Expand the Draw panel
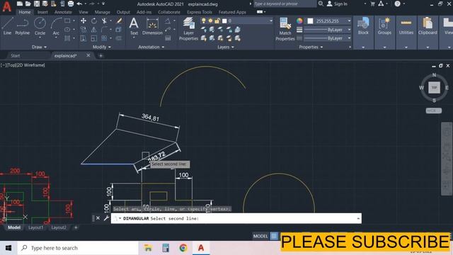 tap(40, 47)
